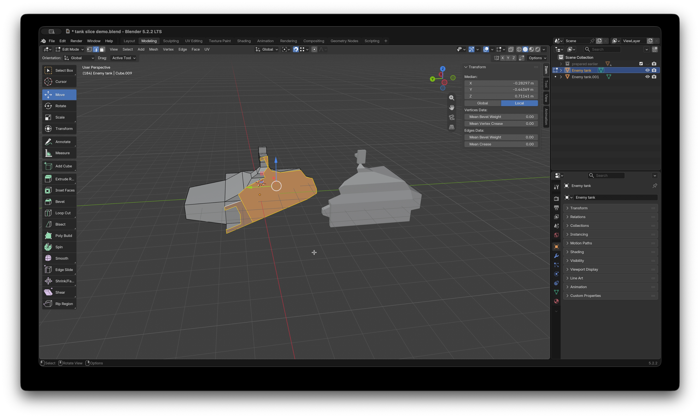The height and width of the screenshot is (418, 700).
Task: Select the Measure tool
Action: coord(59,153)
